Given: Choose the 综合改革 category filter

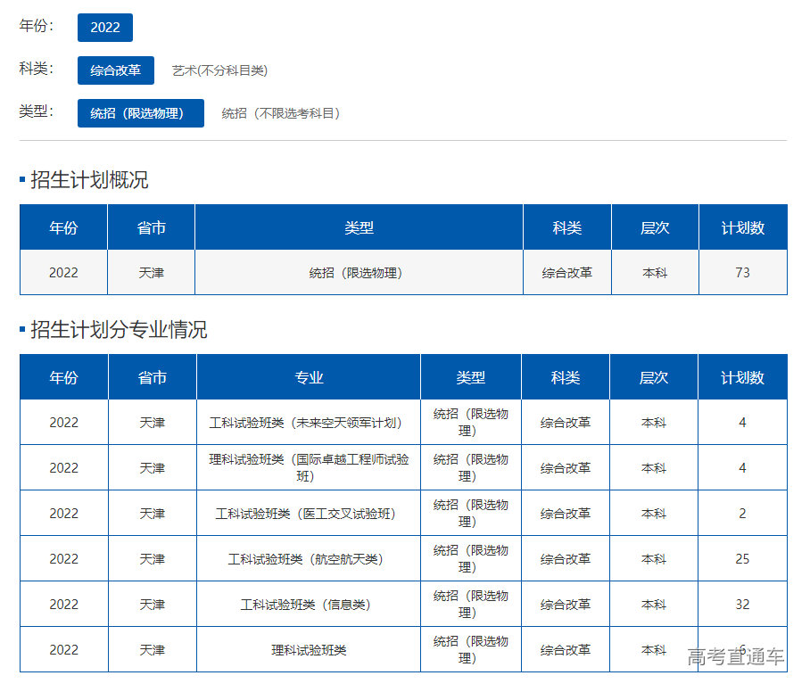Looking at the screenshot, I should click(116, 70).
